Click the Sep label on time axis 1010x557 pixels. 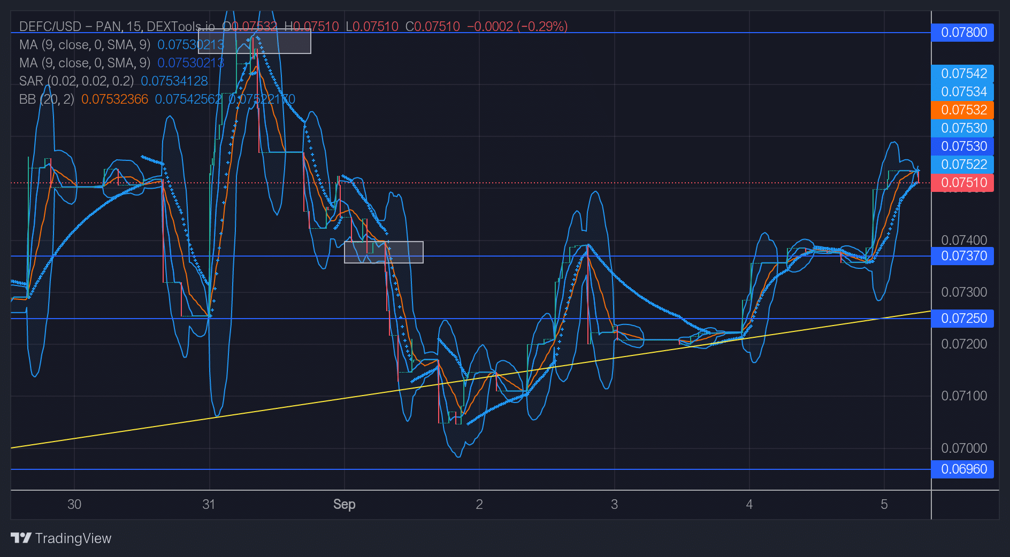tap(344, 504)
